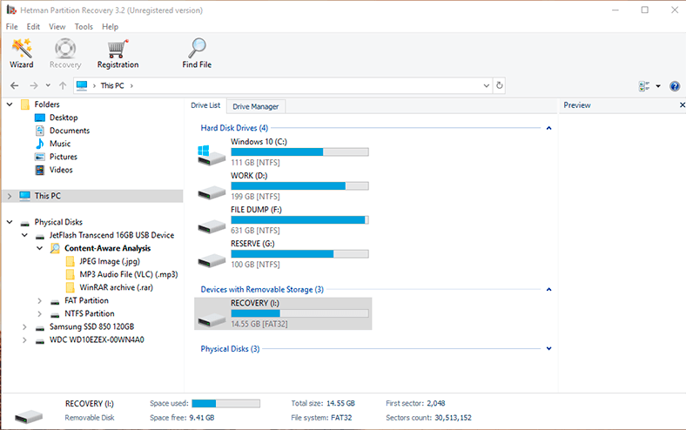This screenshot has height=430, width=686.
Task: Click Devices with Removable Storage (3) heading
Action: click(x=262, y=289)
